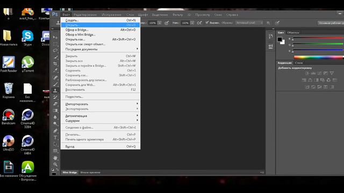The width and height of the screenshot is (344, 193).
Task: Pick a color from the spectrum ramp
Action: (319, 57)
